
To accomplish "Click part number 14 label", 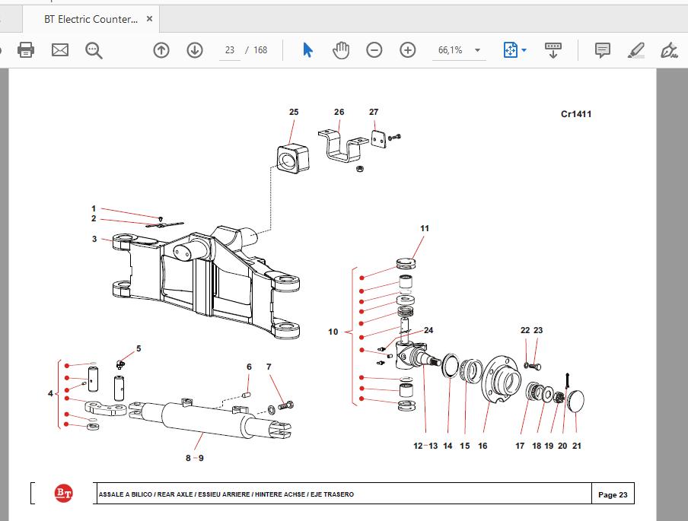I will [448, 446].
